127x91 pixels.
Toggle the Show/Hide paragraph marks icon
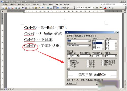click(55, 8)
